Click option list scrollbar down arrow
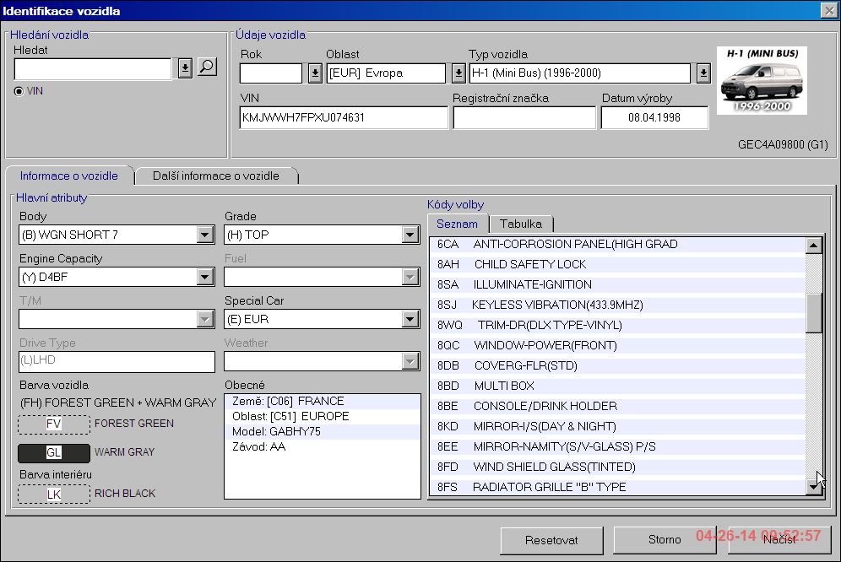This screenshot has width=841, height=562. [814, 486]
